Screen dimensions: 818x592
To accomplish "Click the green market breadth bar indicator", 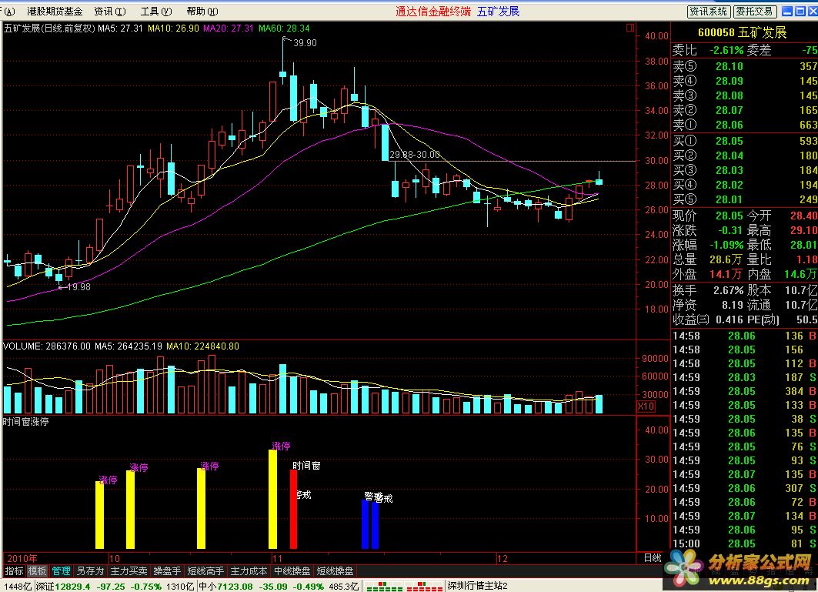I will (x=385, y=587).
